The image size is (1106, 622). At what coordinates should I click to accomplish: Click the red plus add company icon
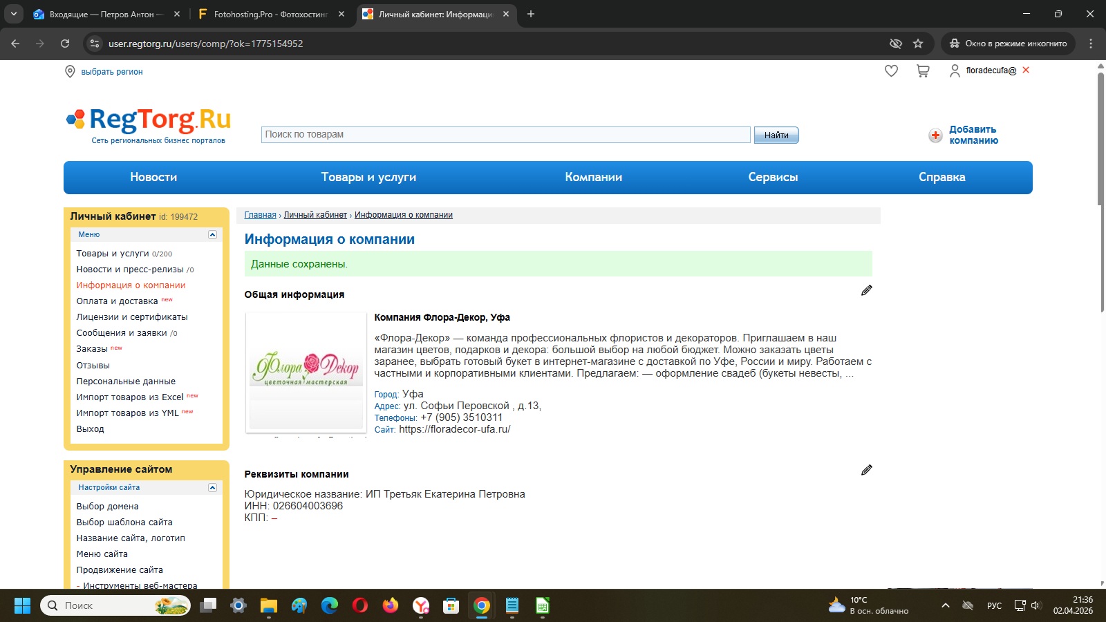point(935,135)
